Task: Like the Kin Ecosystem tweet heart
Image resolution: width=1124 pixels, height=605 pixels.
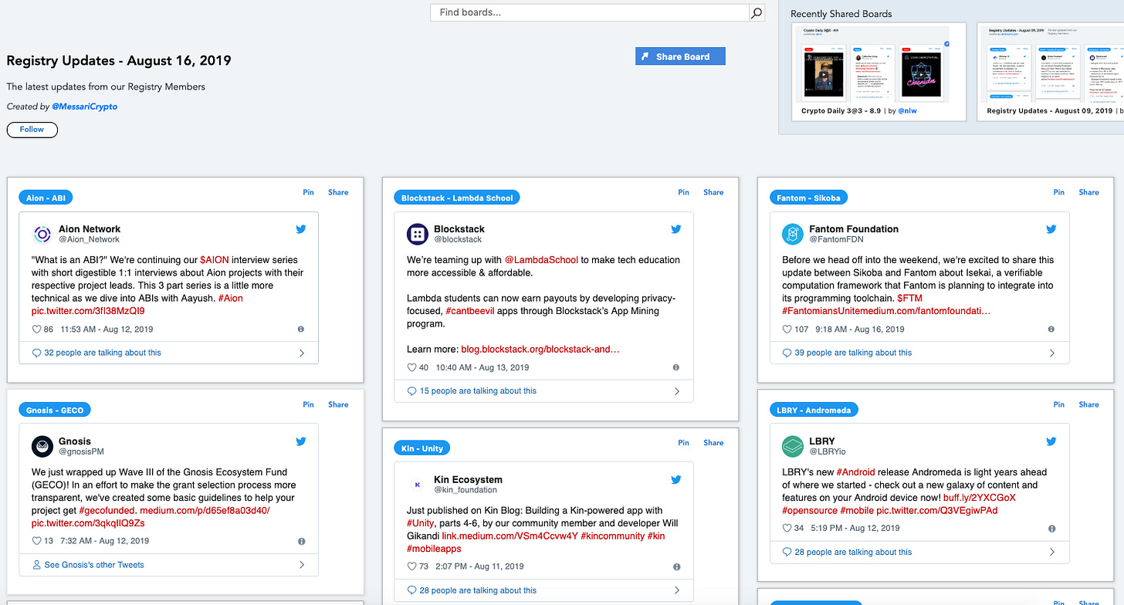Action: [x=411, y=566]
